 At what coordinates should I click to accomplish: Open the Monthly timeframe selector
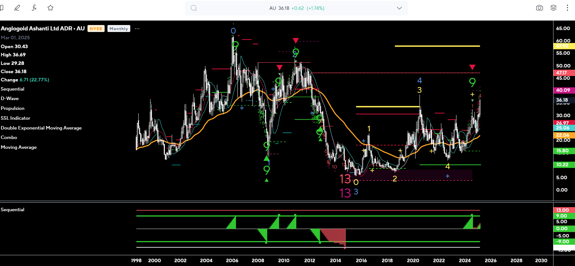tap(119, 28)
